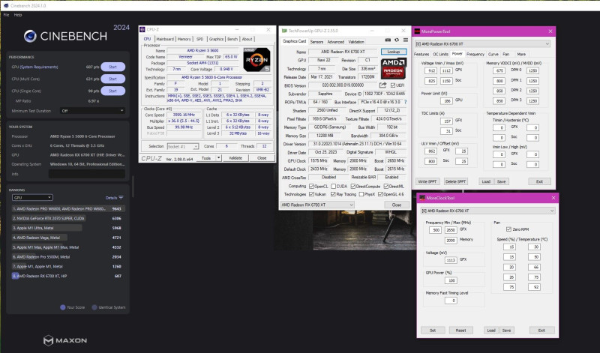The image size is (600, 353).
Task: Click the GPU-Z BIOS export share icon
Action: [x=383, y=85]
